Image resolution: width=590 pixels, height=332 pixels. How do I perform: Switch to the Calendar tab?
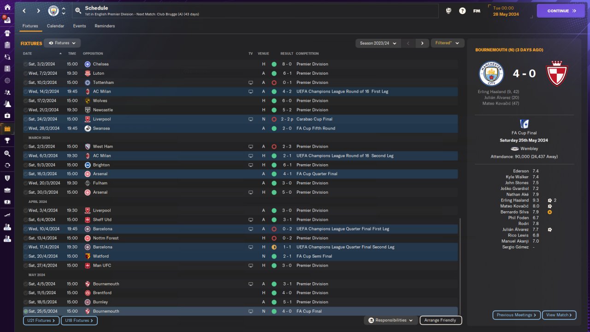coord(55,26)
